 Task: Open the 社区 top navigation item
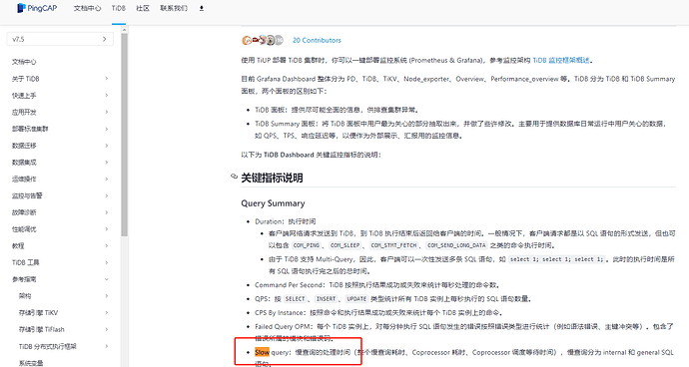[143, 8]
